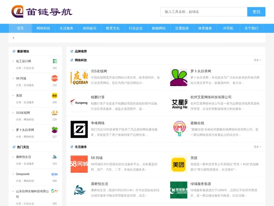274x206 pixels.
Task: Click 萝卜头目录网 radish card logo
Action: (179, 78)
